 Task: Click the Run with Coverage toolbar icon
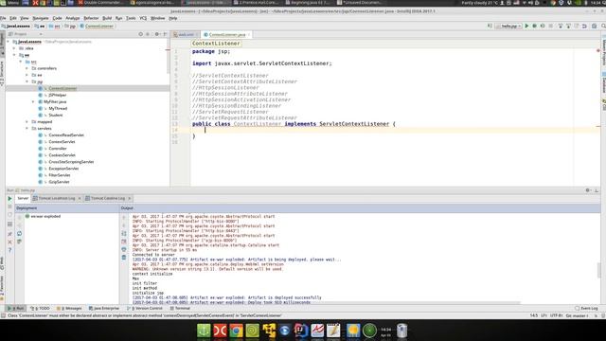(543, 26)
